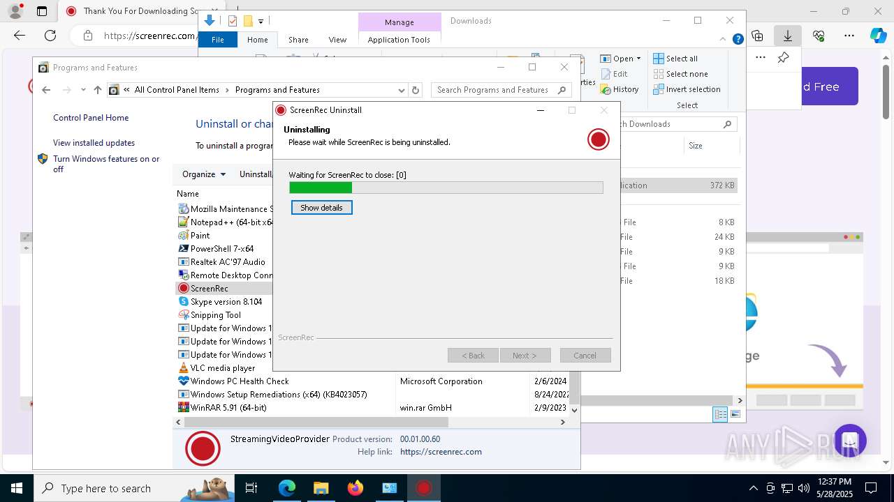894x502 pixels.
Task: Open File Explorer from the taskbar
Action: 321,488
